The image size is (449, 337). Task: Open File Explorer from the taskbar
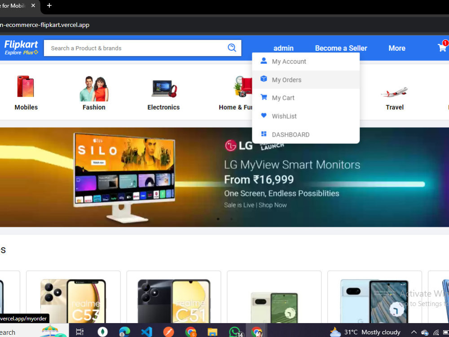coord(212,332)
